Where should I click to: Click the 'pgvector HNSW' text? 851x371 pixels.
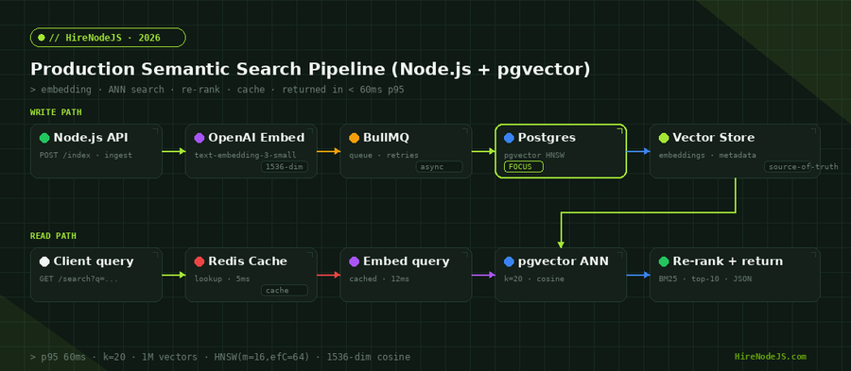pos(534,156)
